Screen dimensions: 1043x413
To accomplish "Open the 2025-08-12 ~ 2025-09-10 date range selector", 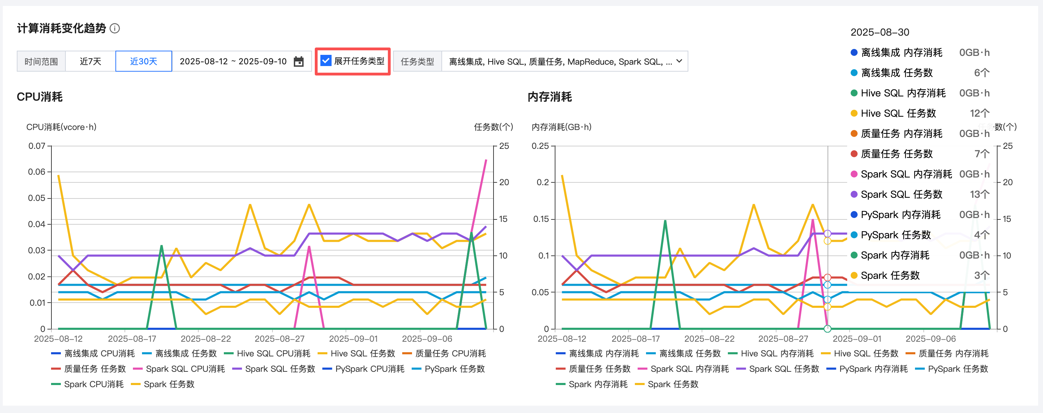I will [x=233, y=61].
